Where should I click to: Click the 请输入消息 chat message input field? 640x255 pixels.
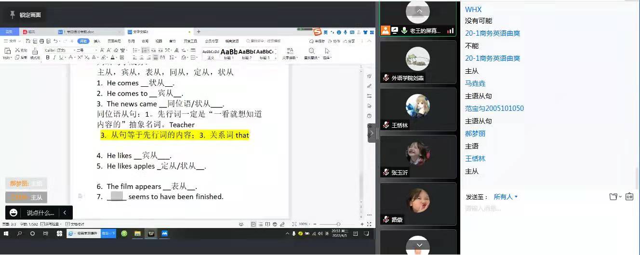(x=530, y=209)
